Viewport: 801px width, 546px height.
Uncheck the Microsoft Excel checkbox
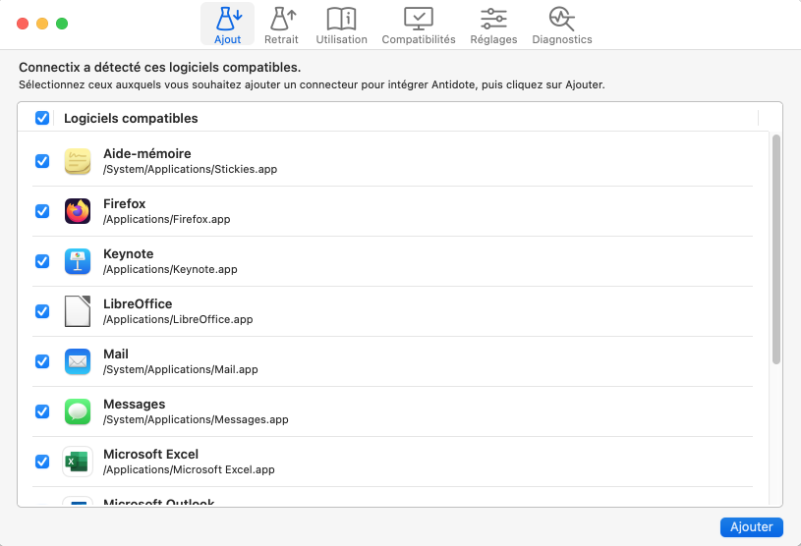tap(42, 462)
